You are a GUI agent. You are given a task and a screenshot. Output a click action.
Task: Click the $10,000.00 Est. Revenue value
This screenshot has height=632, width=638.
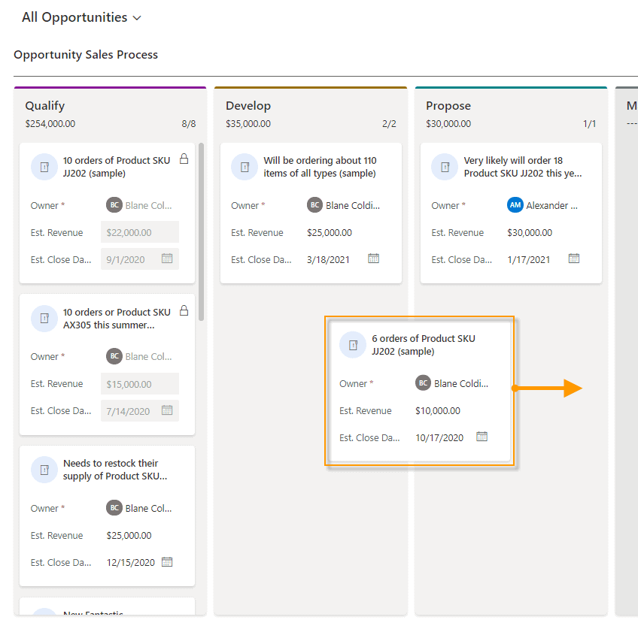point(438,410)
